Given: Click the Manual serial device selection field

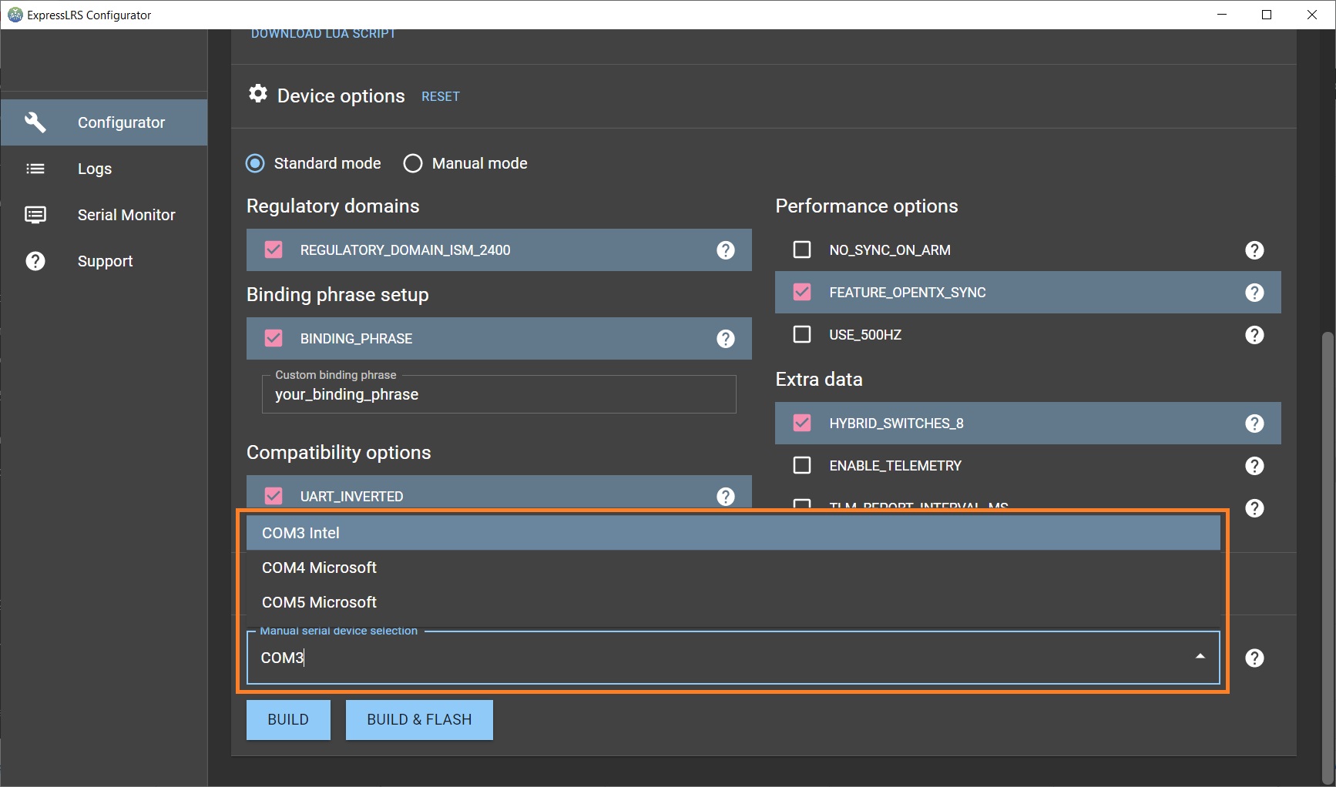Looking at the screenshot, I should (733, 658).
